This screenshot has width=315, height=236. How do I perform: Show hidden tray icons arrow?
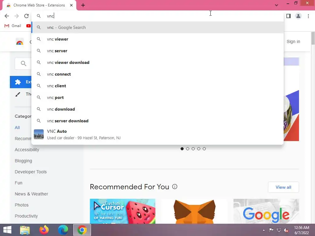[264, 230]
